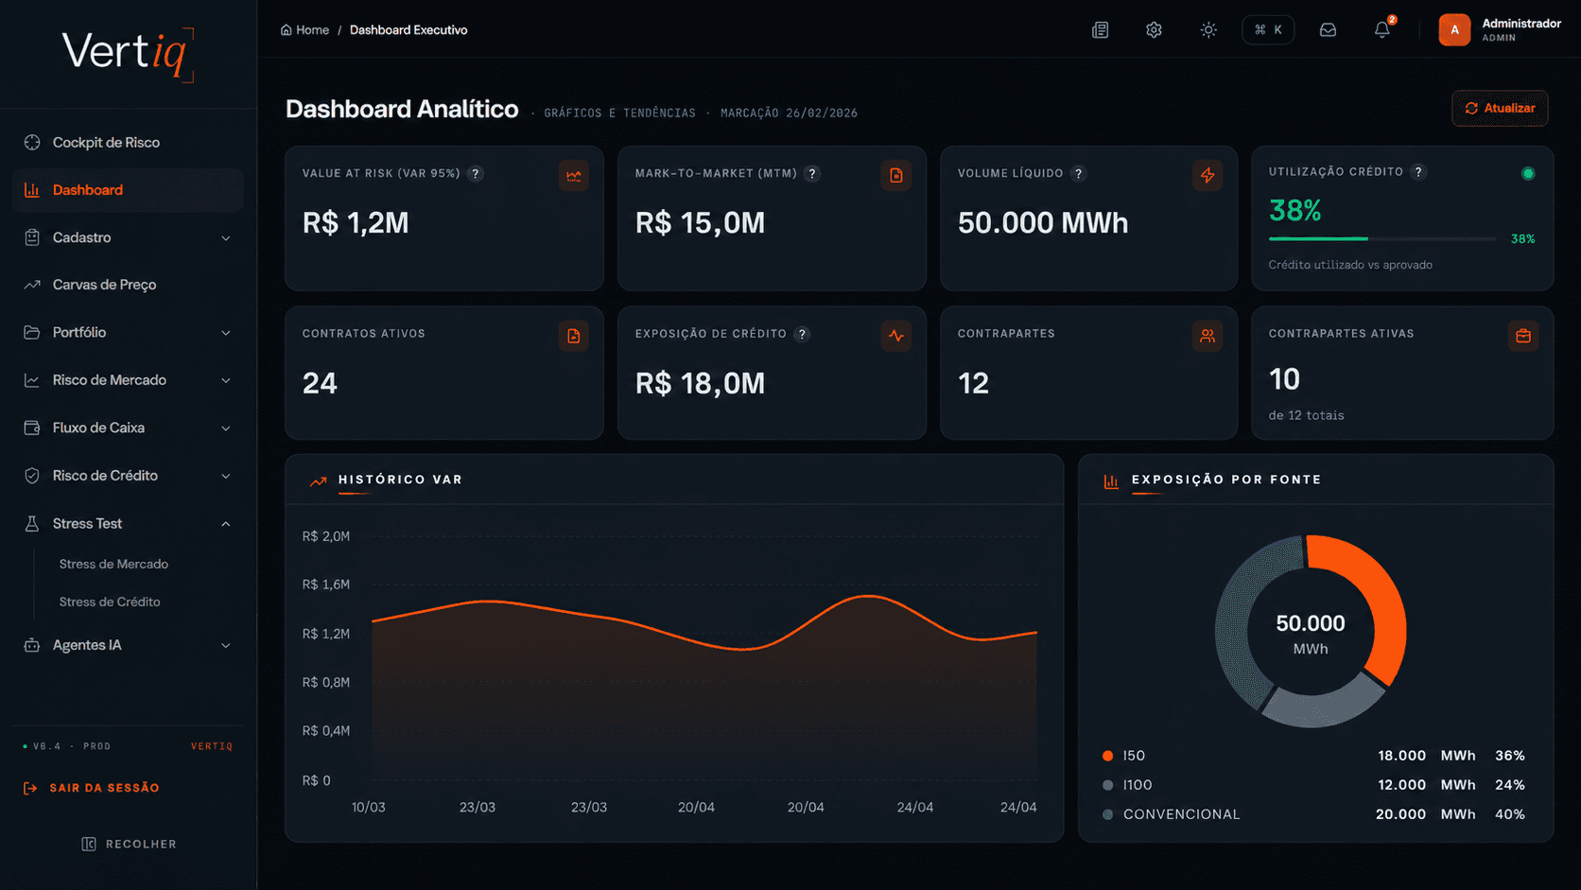Click the Atualizar refresh button

click(1500, 108)
